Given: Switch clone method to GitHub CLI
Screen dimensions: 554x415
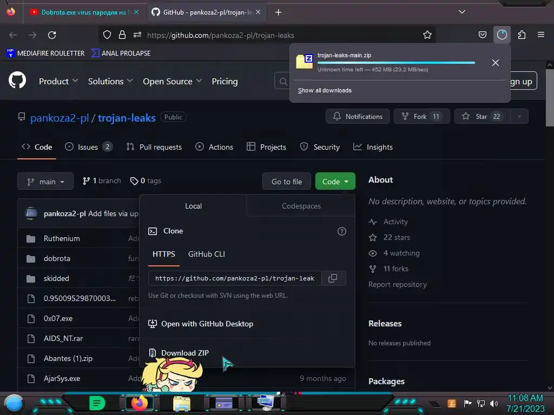Looking at the screenshot, I should 206,254.
